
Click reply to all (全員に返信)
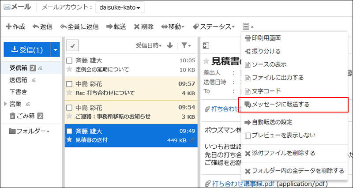[79, 27]
